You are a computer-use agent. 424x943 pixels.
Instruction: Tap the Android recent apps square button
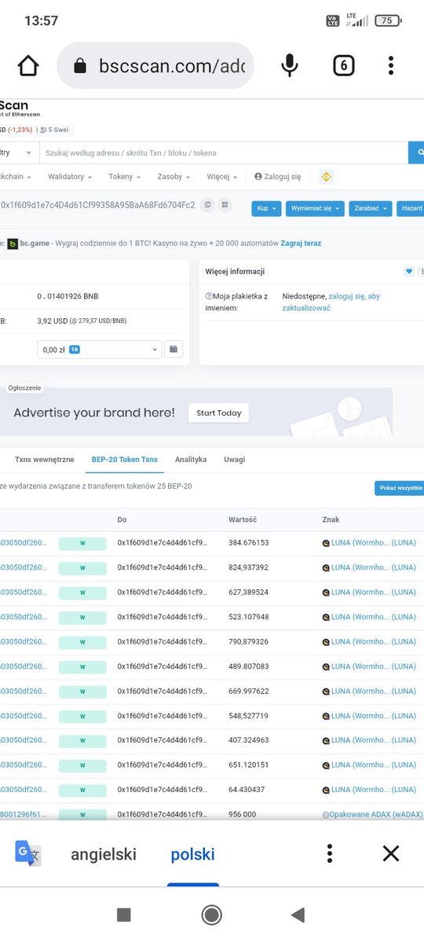click(x=123, y=914)
